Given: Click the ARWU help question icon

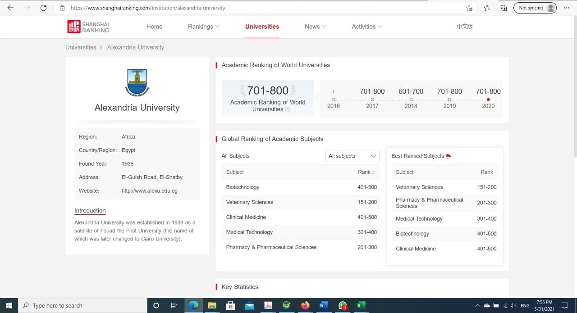Looking at the screenshot, I should 288,109.
